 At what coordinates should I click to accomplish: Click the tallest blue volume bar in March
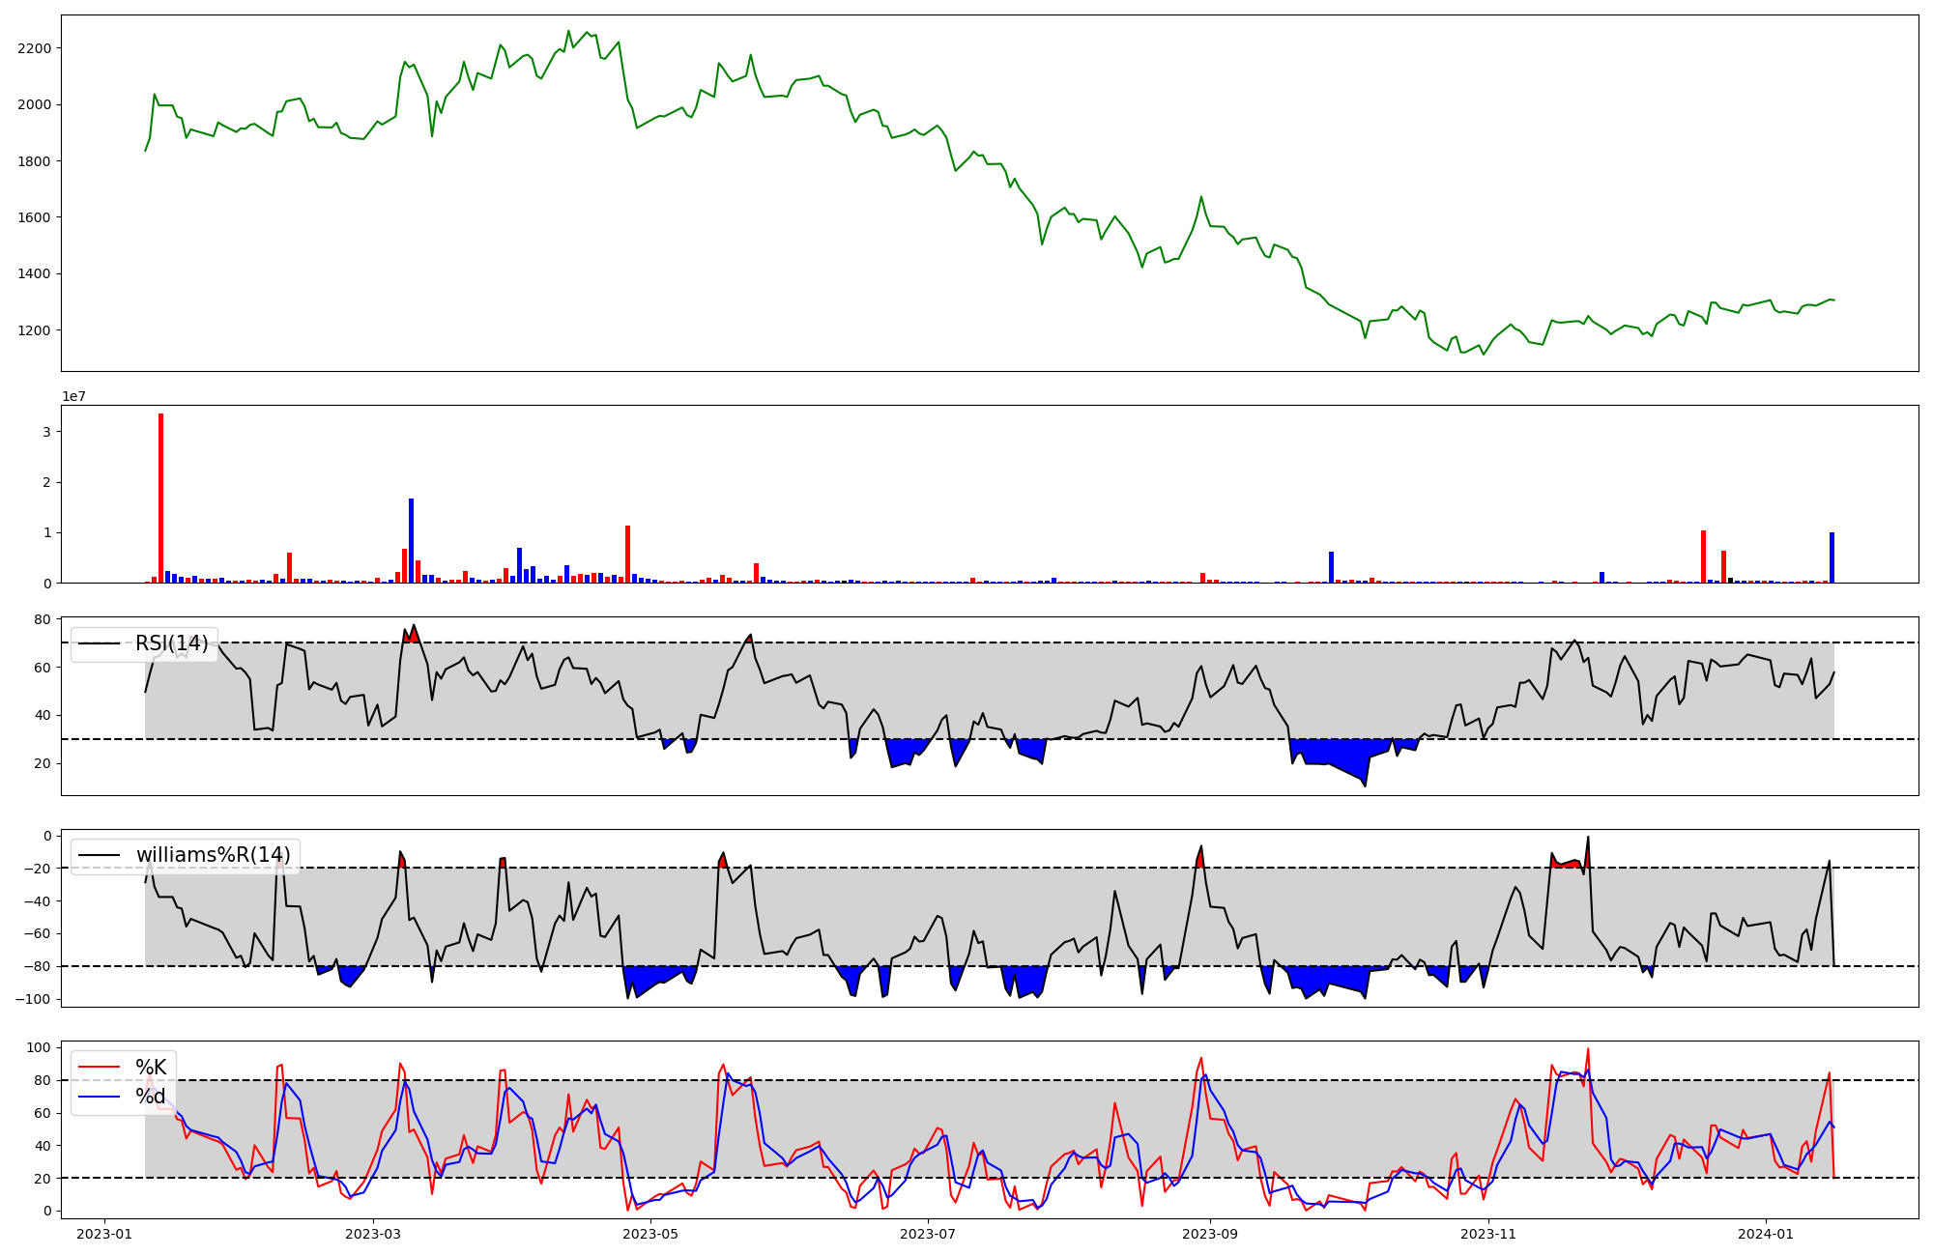coord(411,541)
